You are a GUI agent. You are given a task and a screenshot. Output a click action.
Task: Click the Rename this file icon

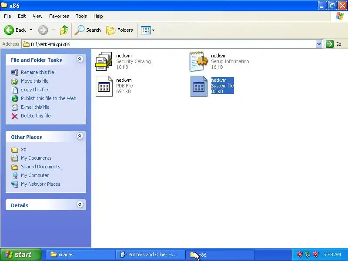click(x=15, y=73)
